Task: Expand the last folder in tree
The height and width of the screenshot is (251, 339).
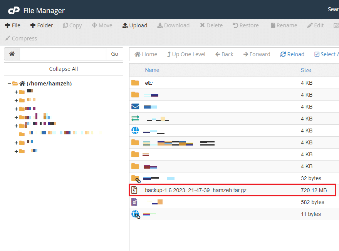Action: click(16, 151)
